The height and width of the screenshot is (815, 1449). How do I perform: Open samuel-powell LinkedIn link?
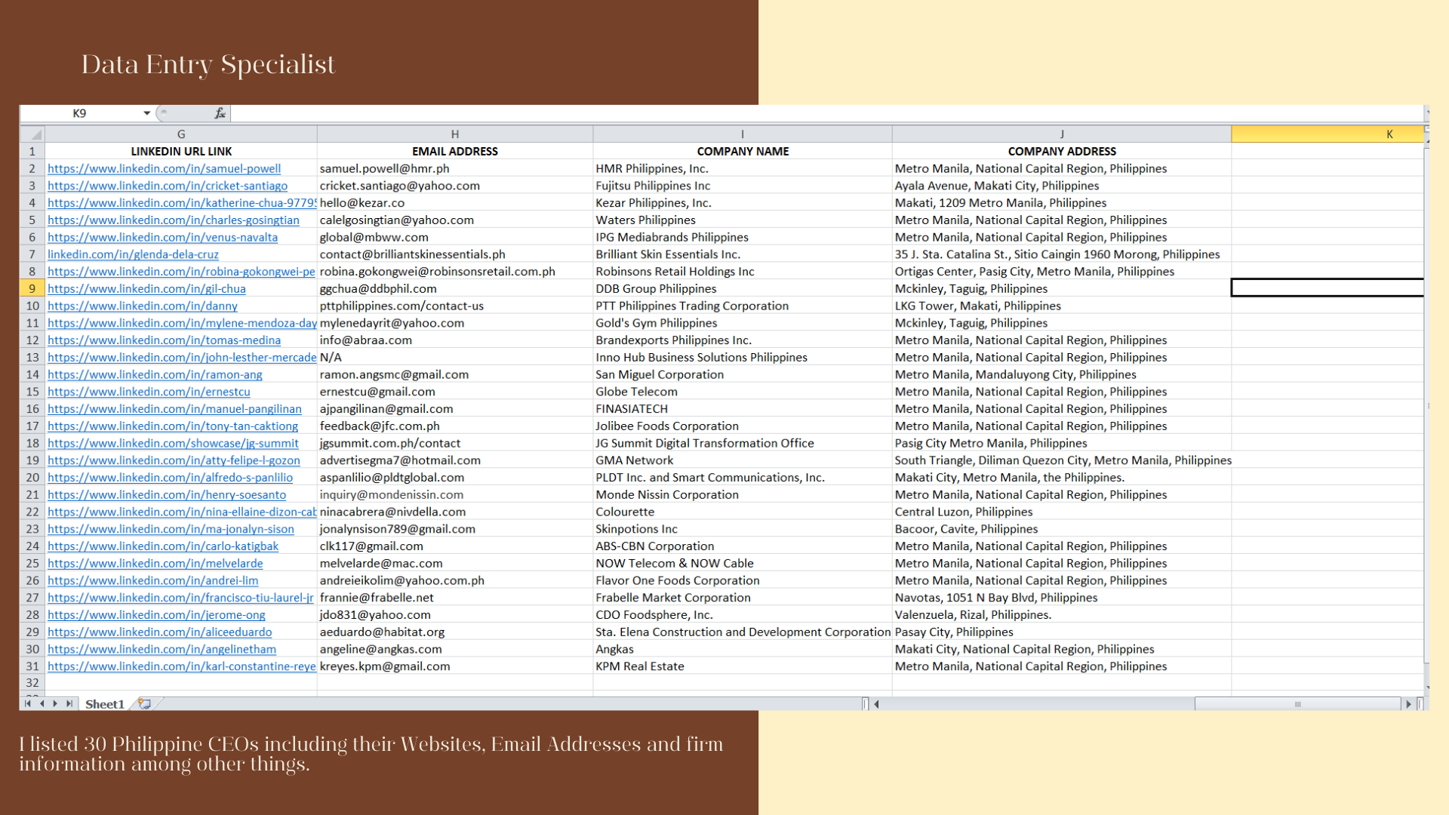(x=164, y=169)
